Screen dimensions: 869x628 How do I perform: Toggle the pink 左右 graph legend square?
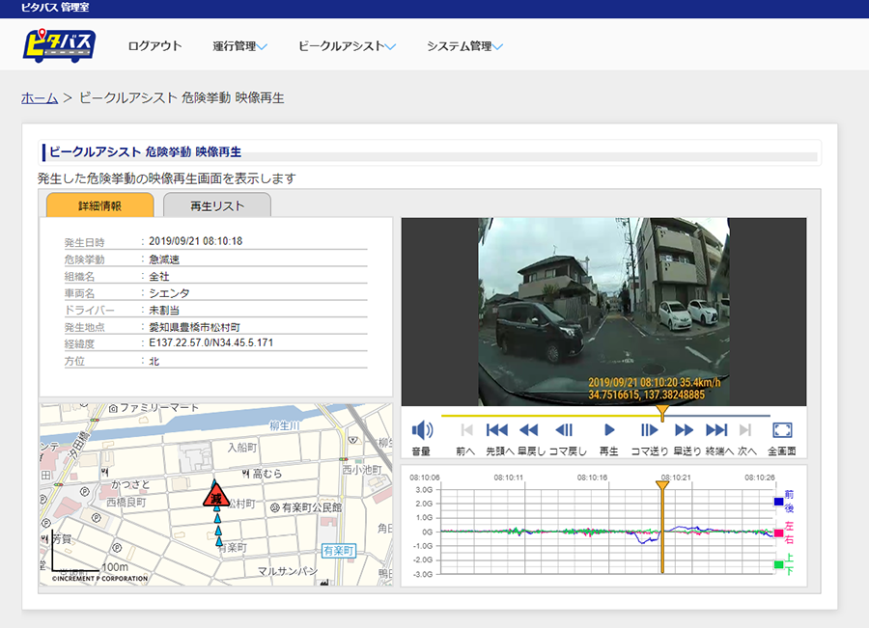pyautogui.click(x=778, y=532)
